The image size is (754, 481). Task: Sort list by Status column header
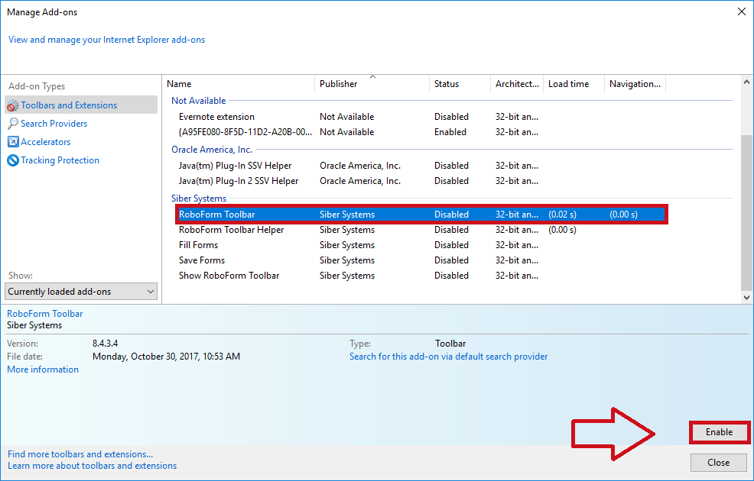(460, 83)
